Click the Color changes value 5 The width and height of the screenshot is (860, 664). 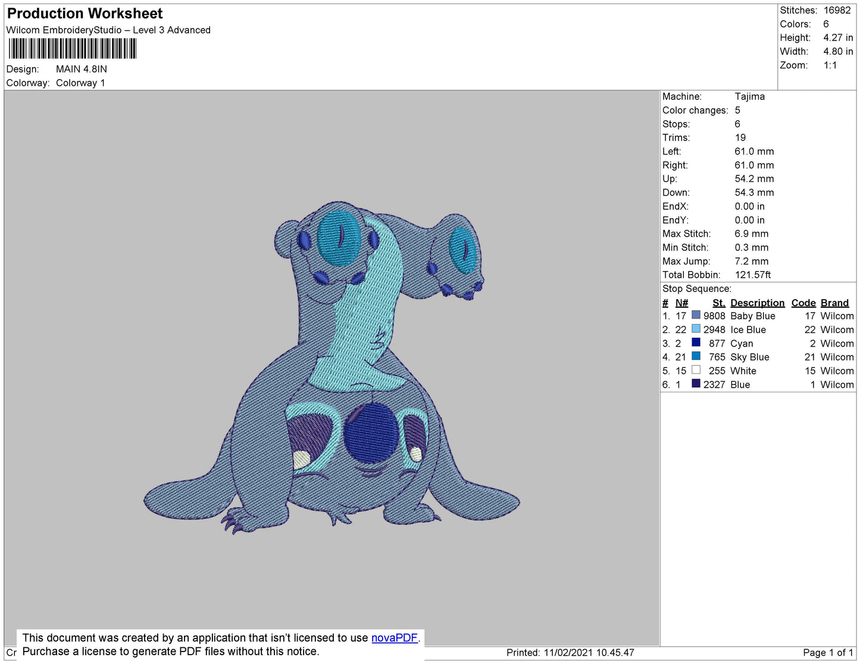[737, 110]
